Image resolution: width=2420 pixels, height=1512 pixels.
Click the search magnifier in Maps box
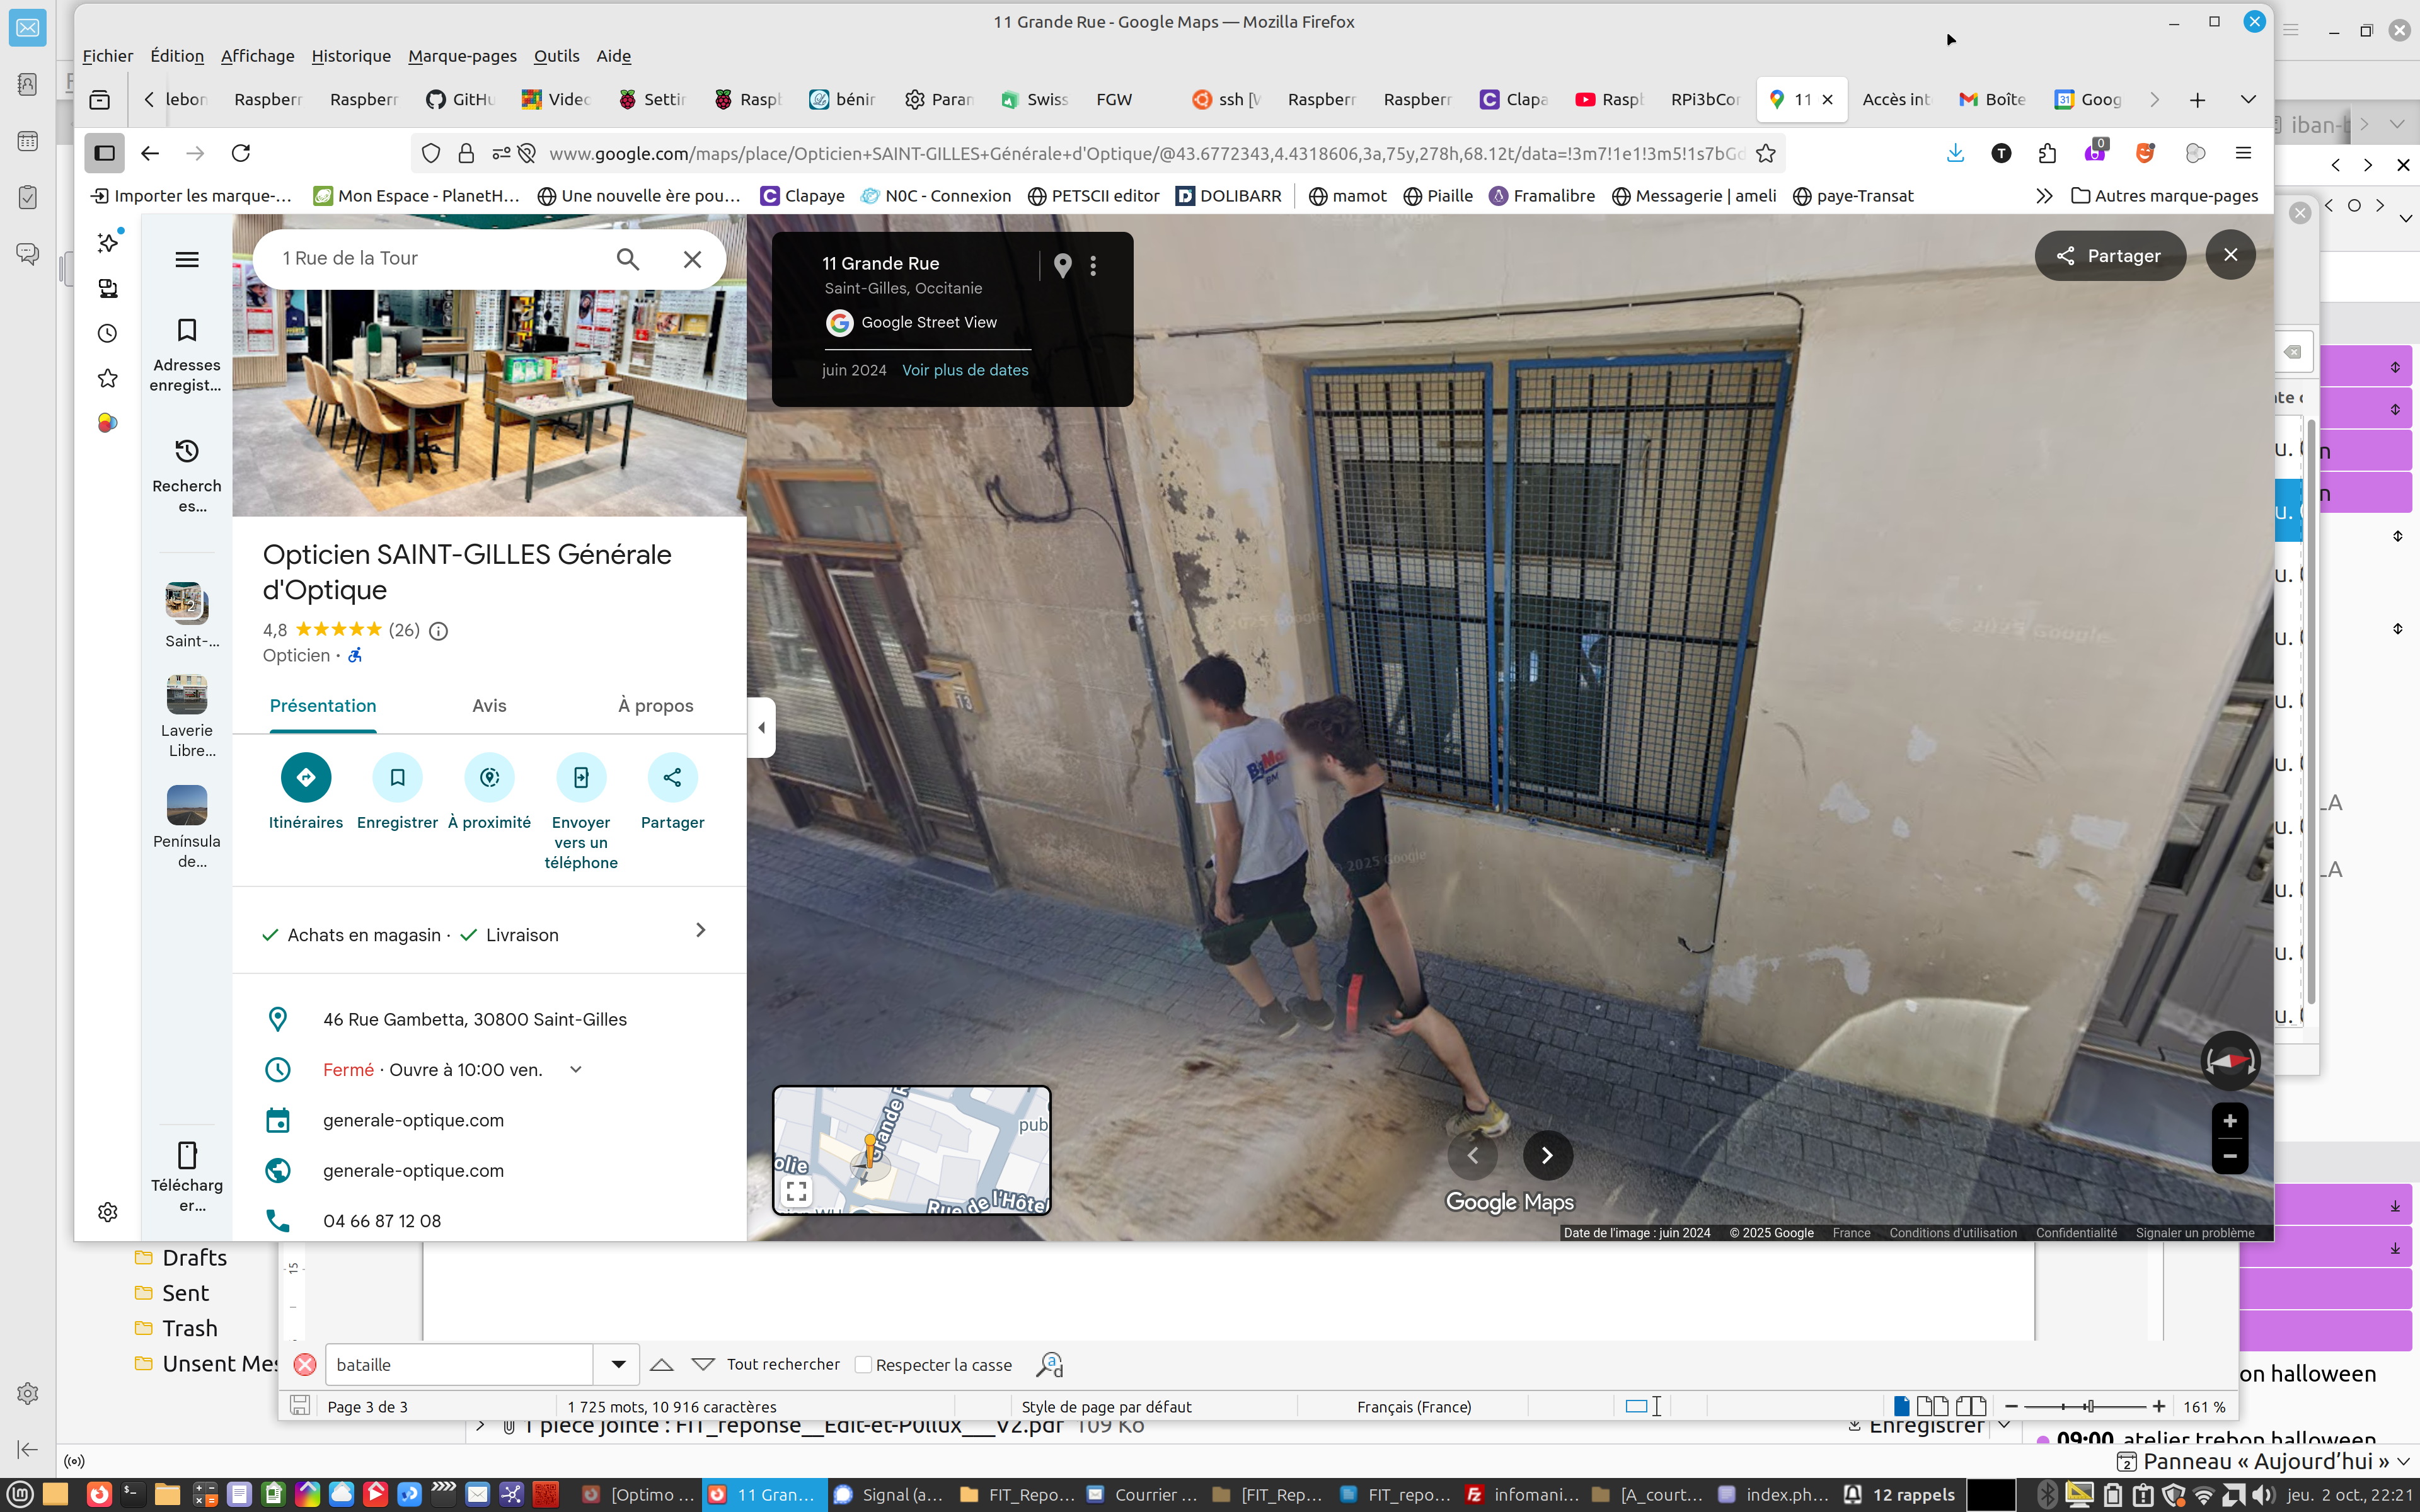627,259
